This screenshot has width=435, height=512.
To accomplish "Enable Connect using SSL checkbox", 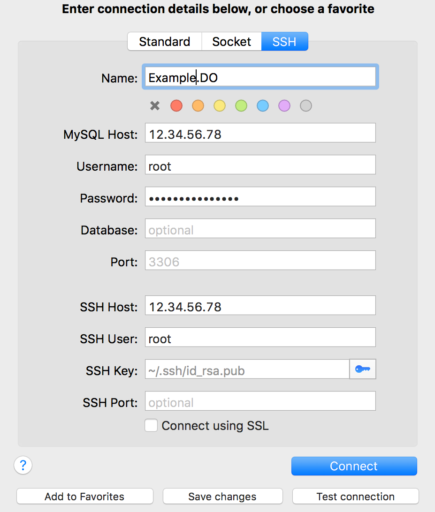I will (151, 425).
